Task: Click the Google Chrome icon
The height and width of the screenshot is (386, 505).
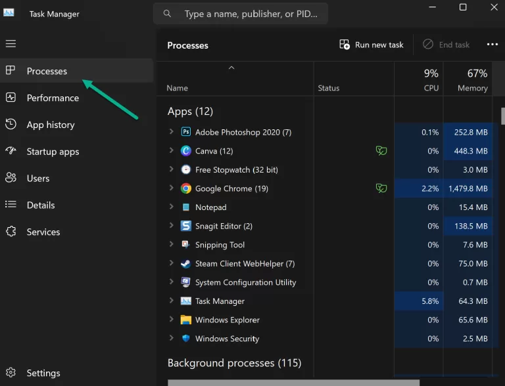Action: 186,188
